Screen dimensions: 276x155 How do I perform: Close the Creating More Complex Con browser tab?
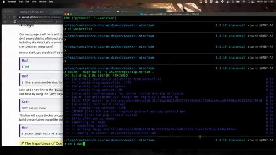coord(46,12)
